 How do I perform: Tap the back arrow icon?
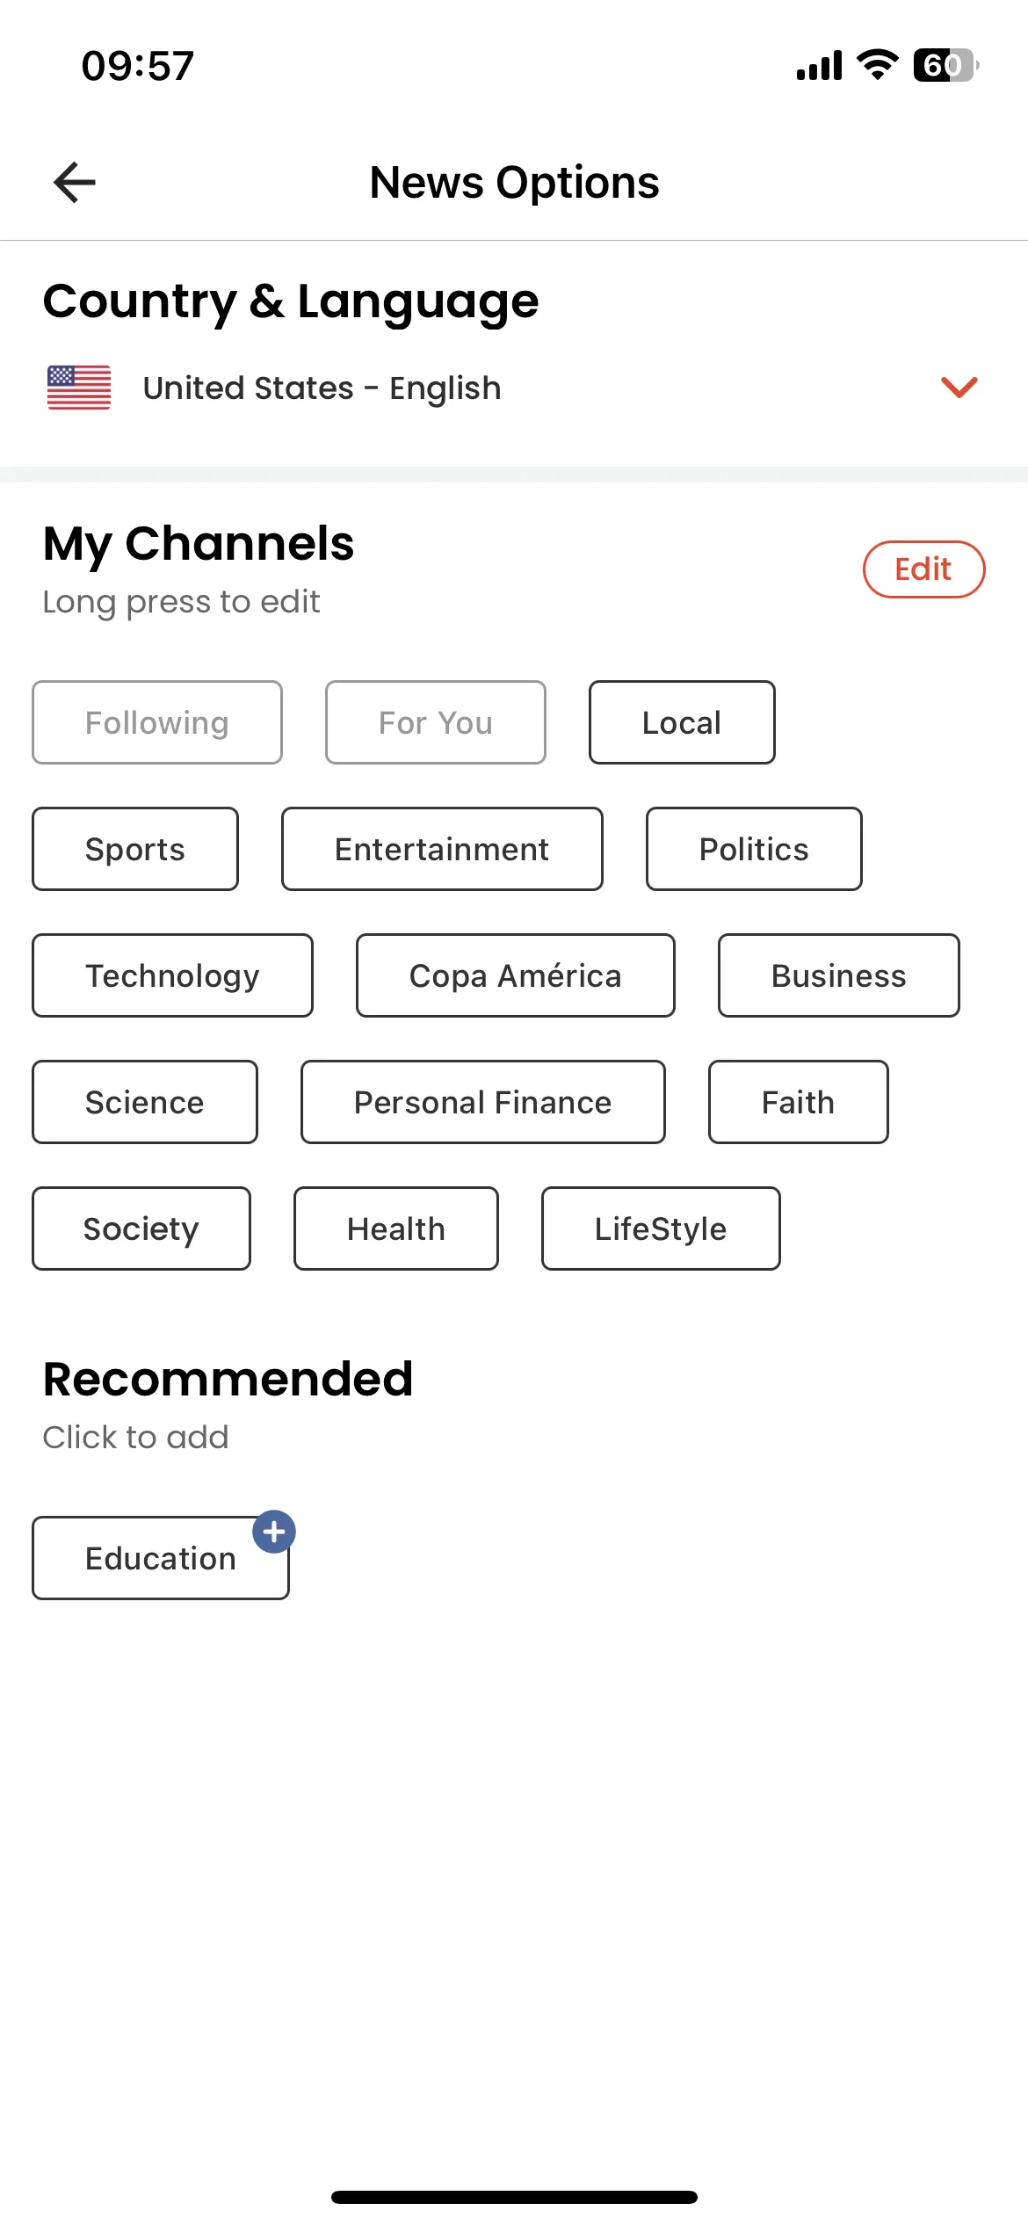tap(75, 183)
